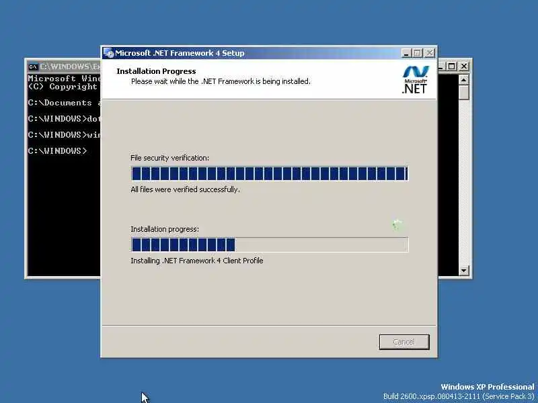This screenshot has width=538, height=403.
Task: Close the command prompt window
Action: pos(463,66)
